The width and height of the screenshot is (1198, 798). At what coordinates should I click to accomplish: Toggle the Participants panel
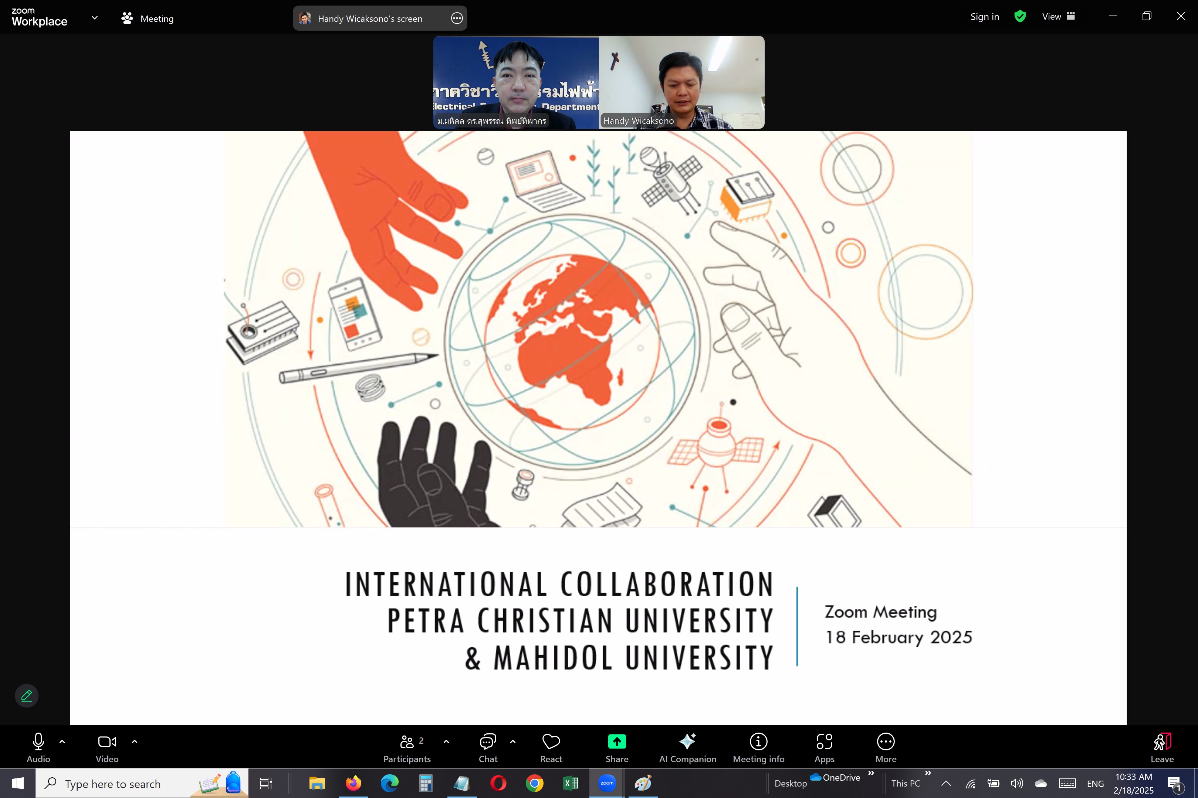pyautogui.click(x=406, y=747)
